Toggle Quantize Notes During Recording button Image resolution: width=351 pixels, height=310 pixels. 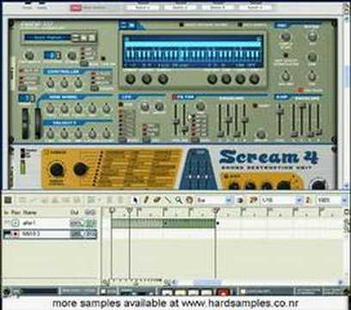pyautogui.click(x=309, y=200)
